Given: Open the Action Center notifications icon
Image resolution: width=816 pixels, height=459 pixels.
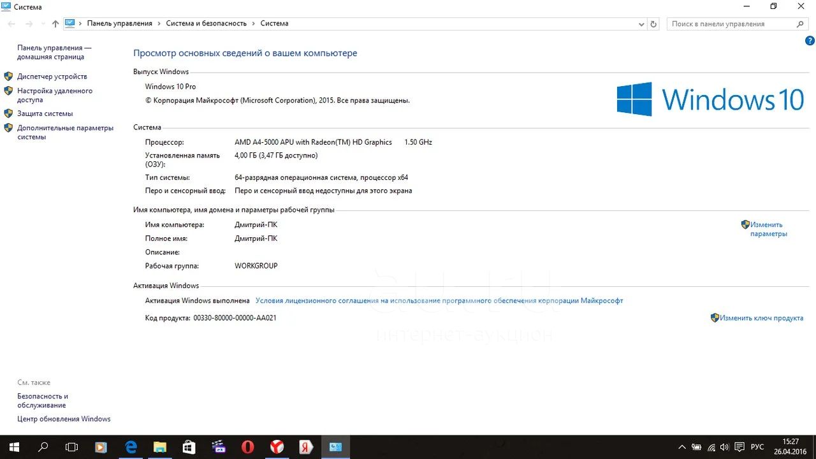Looking at the screenshot, I should tap(739, 448).
